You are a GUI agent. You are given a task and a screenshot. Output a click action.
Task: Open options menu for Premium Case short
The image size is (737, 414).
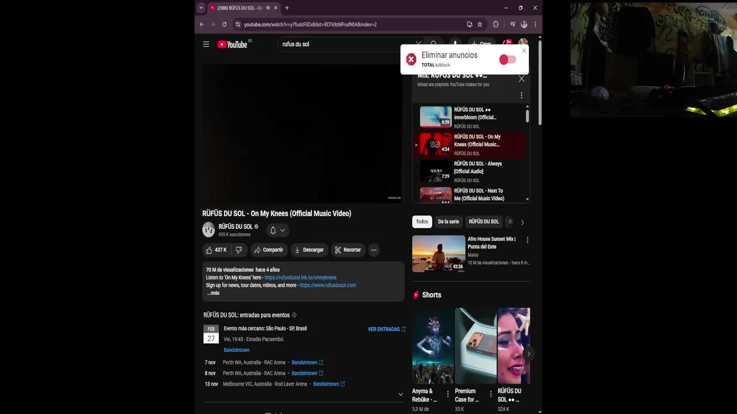491,394
